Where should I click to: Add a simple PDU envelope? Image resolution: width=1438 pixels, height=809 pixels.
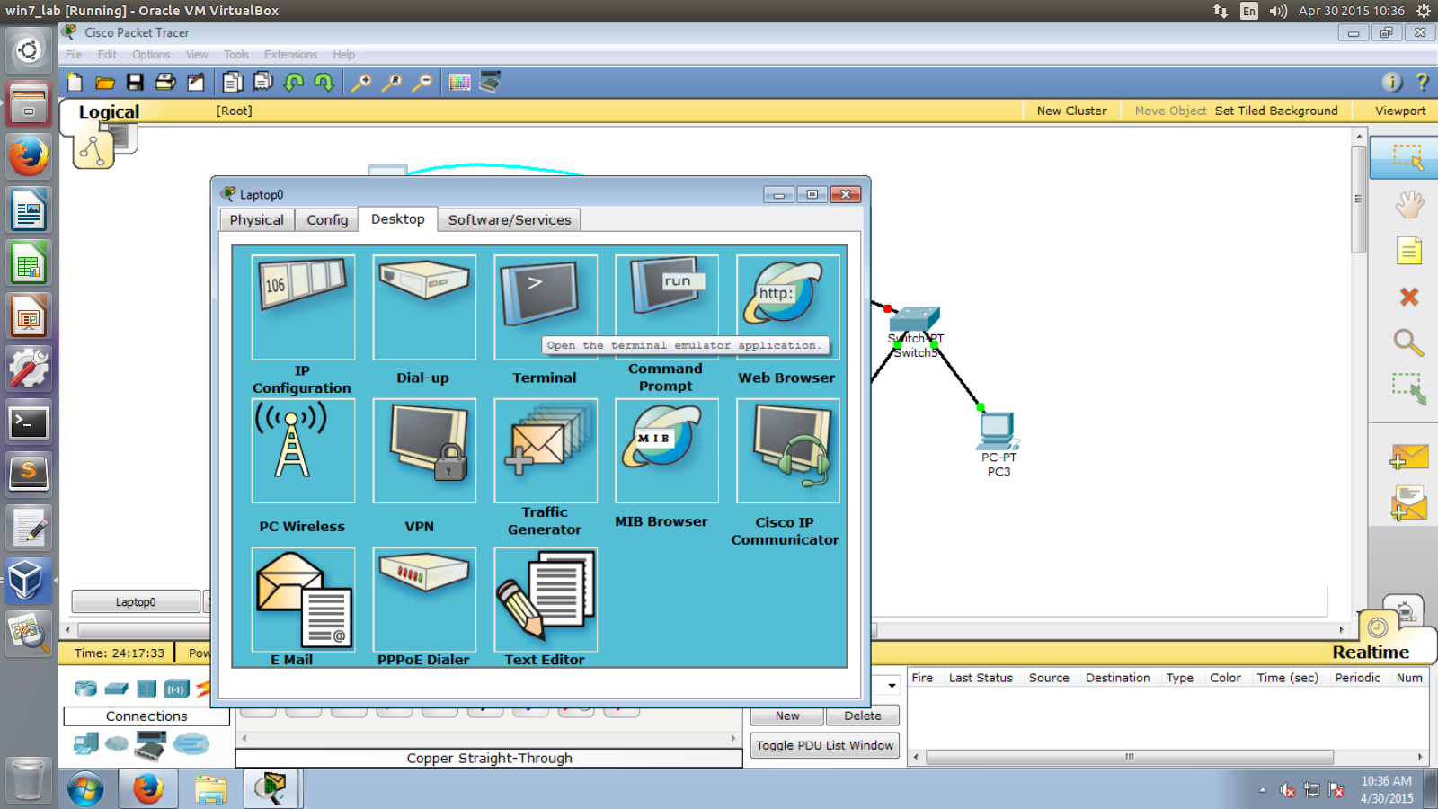click(x=1409, y=458)
